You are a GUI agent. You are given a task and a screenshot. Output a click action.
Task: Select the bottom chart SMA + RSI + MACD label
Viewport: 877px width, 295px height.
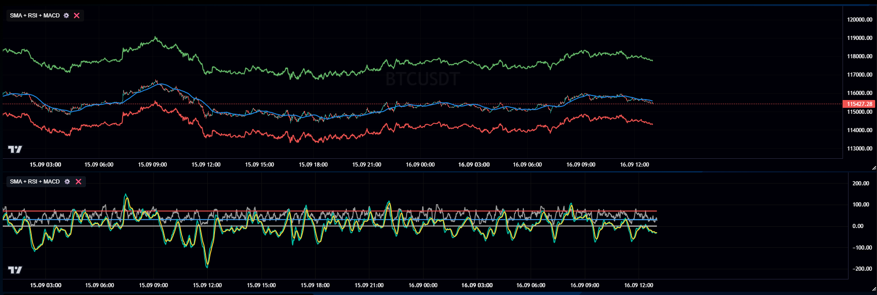click(x=35, y=182)
